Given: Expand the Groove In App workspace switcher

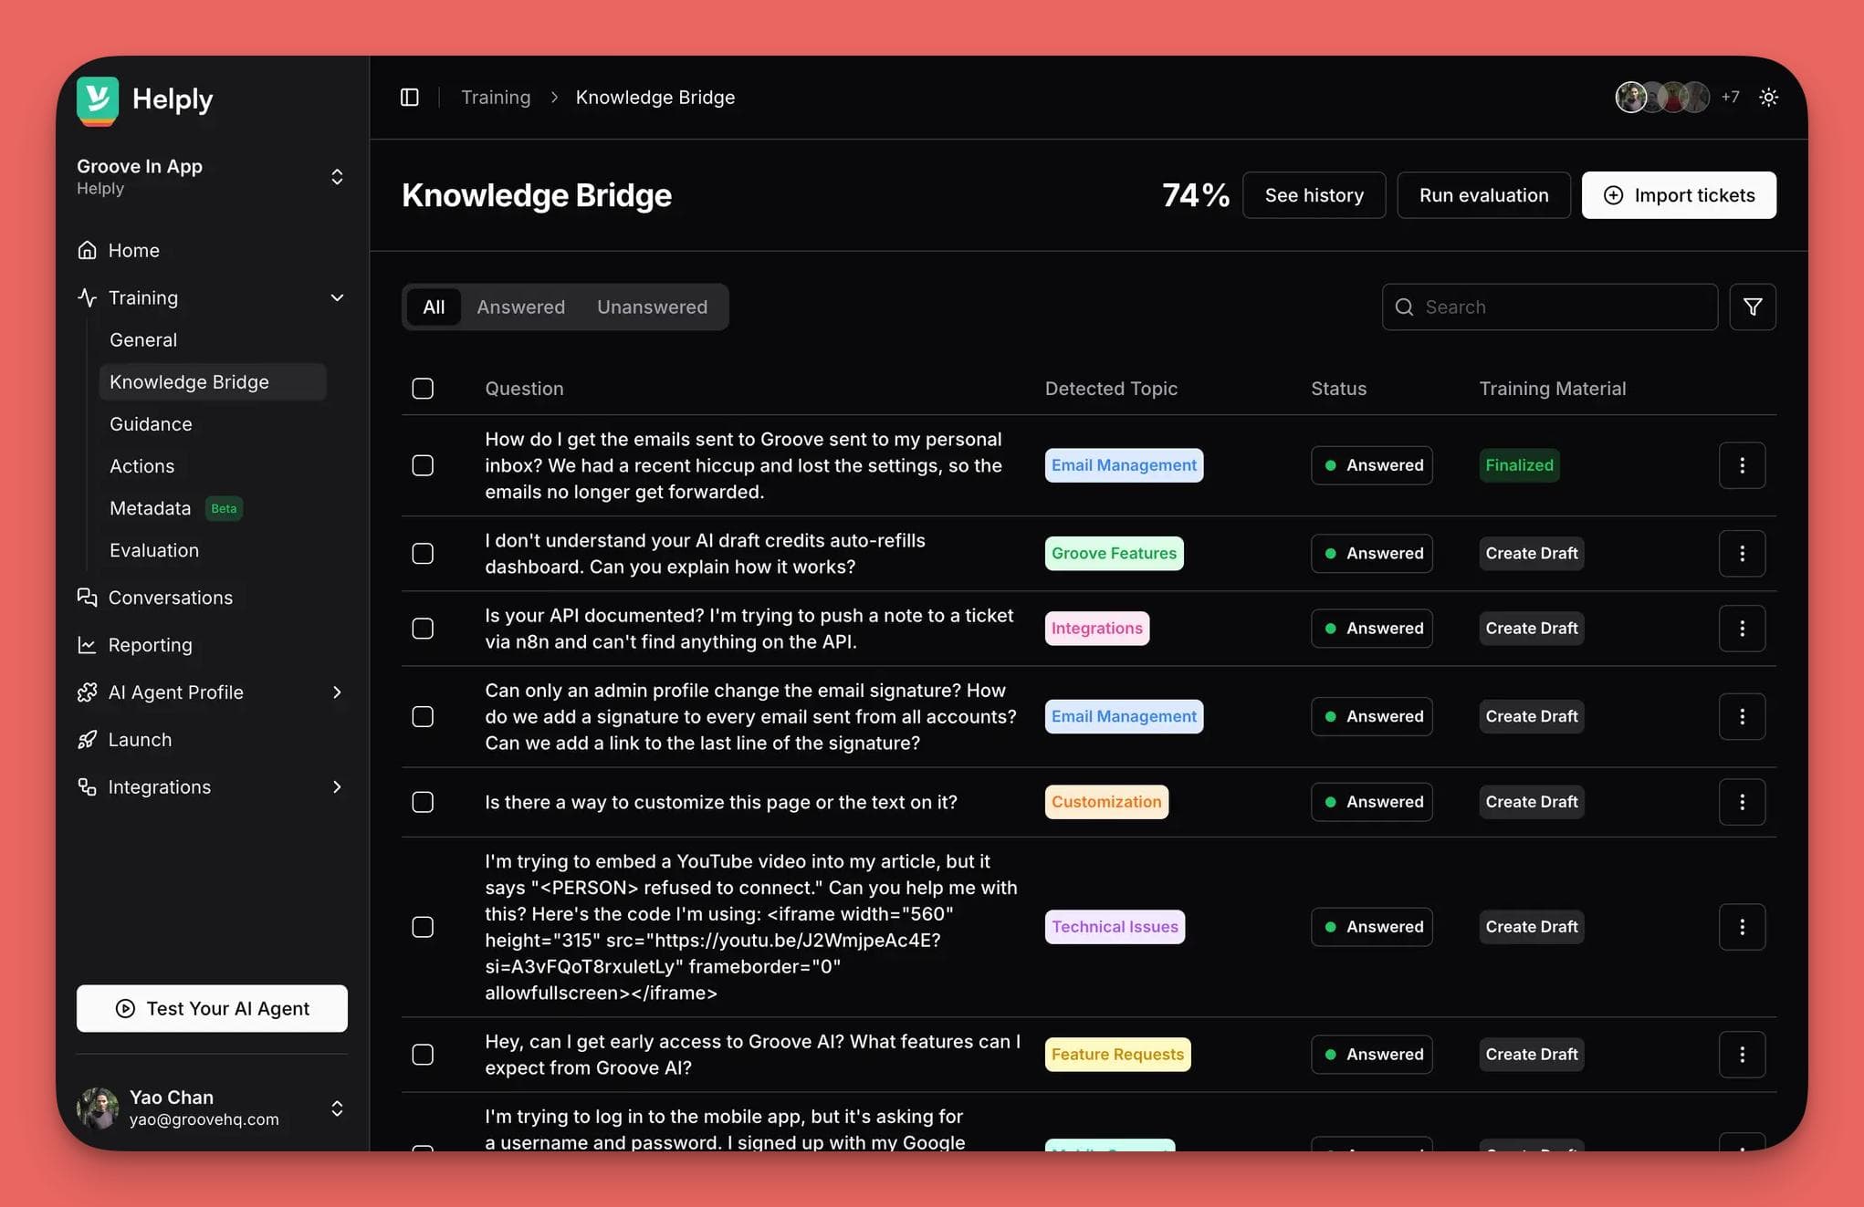Looking at the screenshot, I should [337, 176].
